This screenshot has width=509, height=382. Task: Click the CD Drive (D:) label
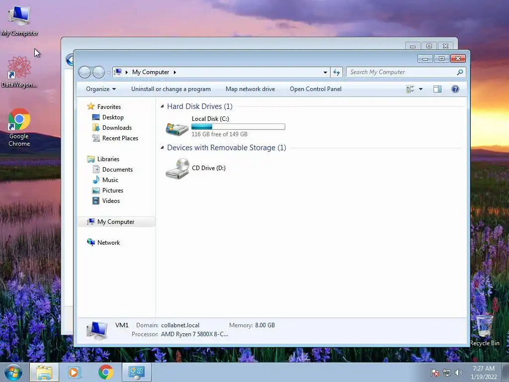click(209, 168)
